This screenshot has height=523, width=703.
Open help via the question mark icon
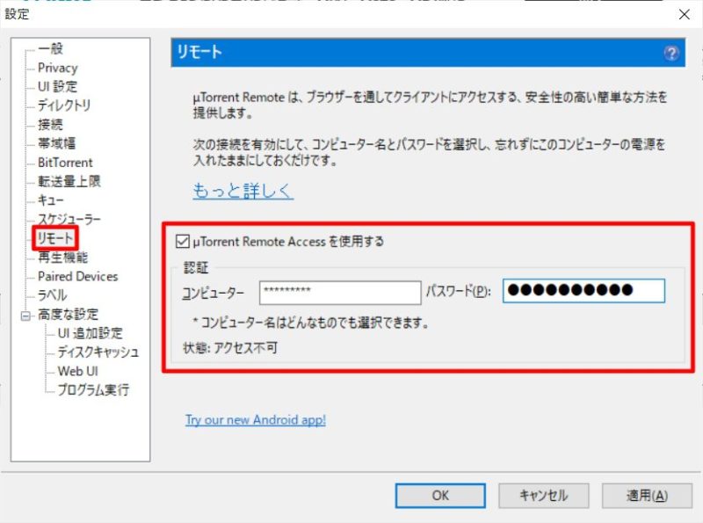coord(670,54)
